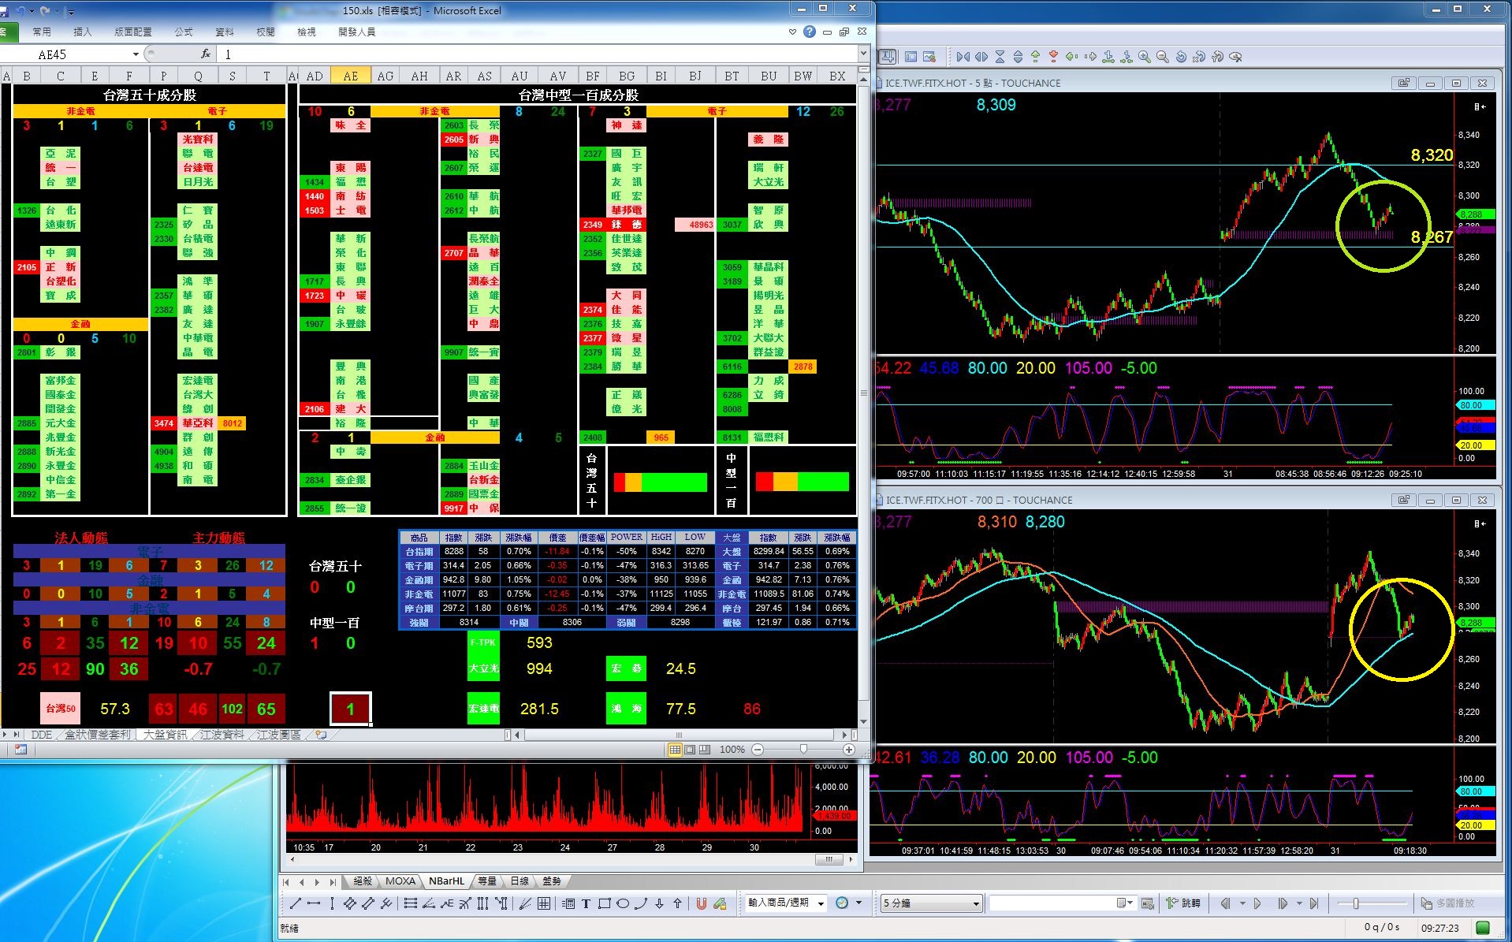Select the grid drawing tool
The image size is (1512, 942).
(544, 903)
